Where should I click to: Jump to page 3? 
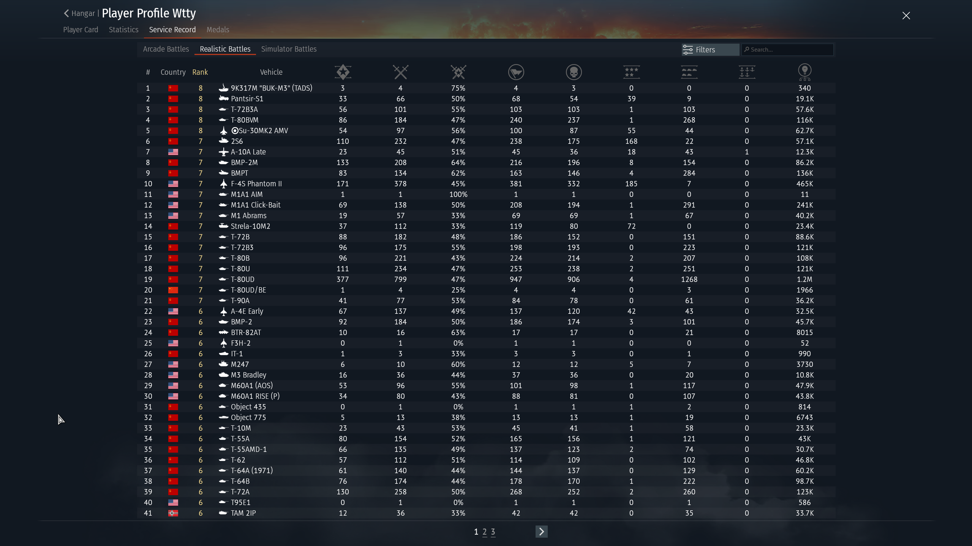(x=493, y=532)
